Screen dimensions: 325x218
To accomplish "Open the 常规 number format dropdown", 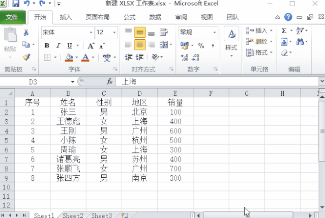I will [x=215, y=33].
